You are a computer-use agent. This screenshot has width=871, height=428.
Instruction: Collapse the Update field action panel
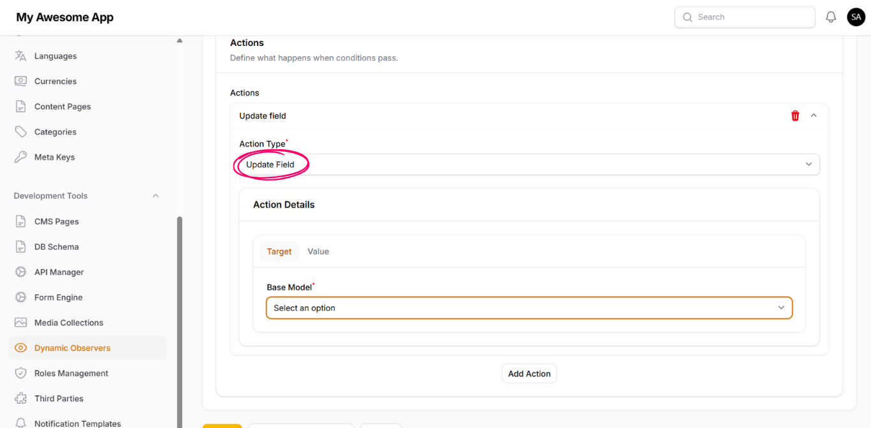[x=814, y=115]
